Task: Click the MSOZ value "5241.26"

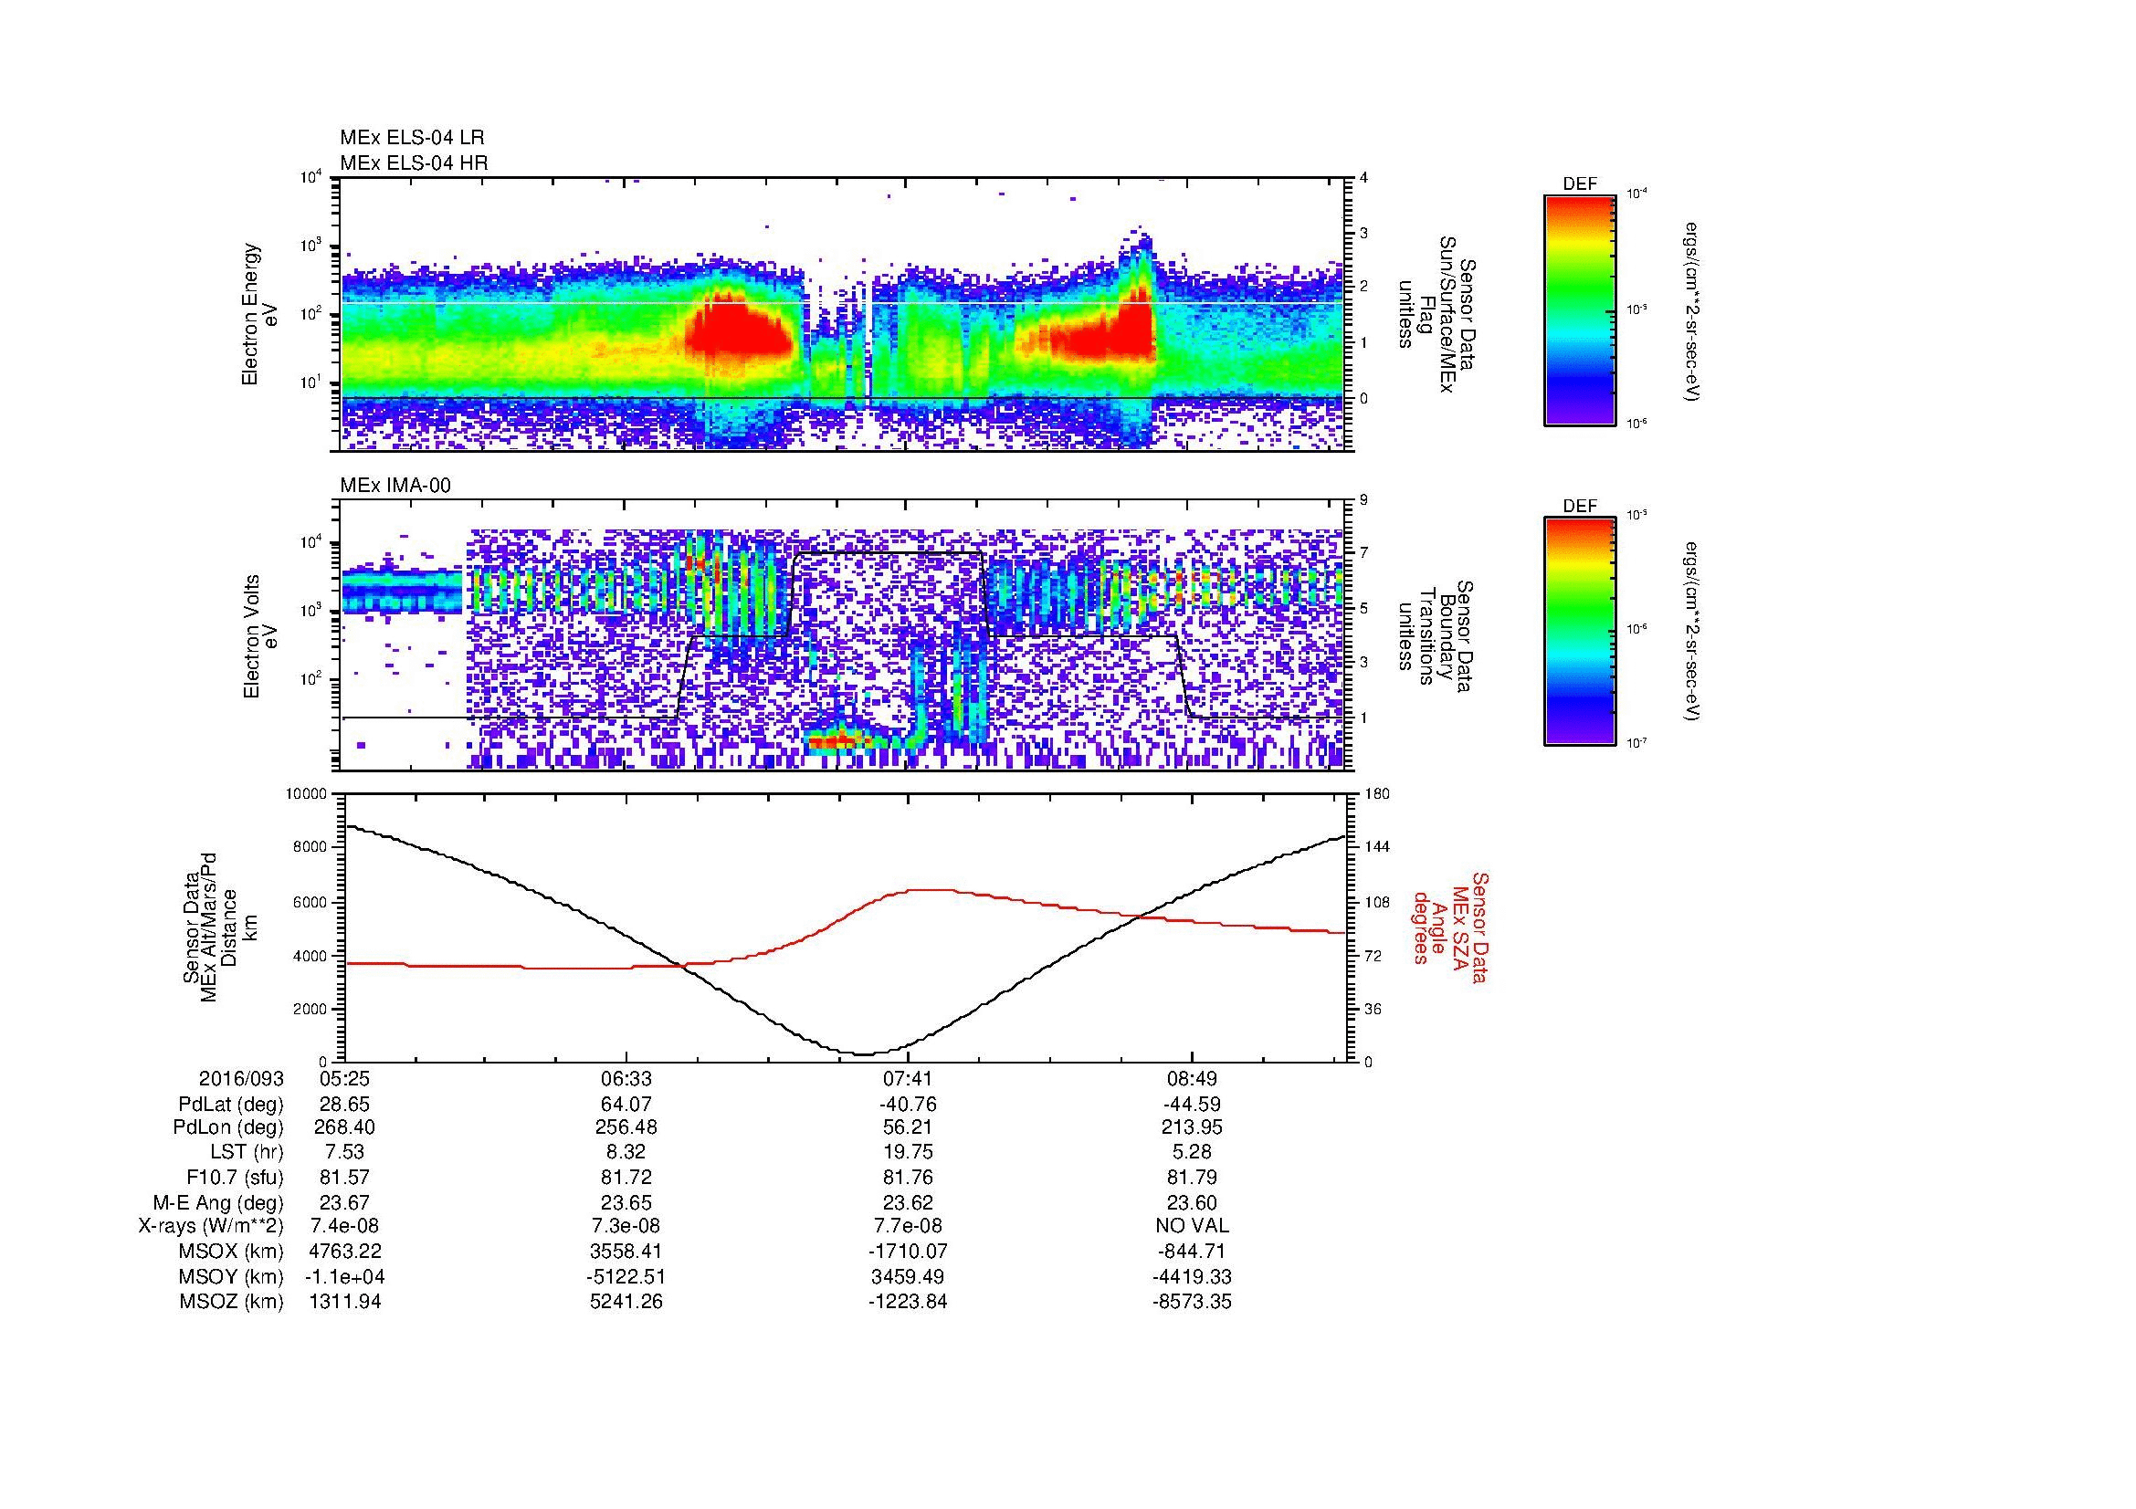Action: point(627,1302)
